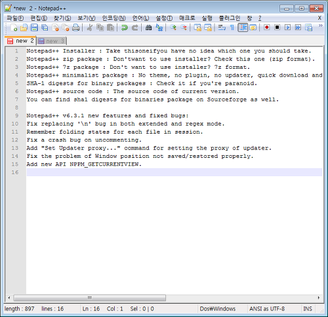Click the Zoom Out magnifier icon

click(184, 28)
